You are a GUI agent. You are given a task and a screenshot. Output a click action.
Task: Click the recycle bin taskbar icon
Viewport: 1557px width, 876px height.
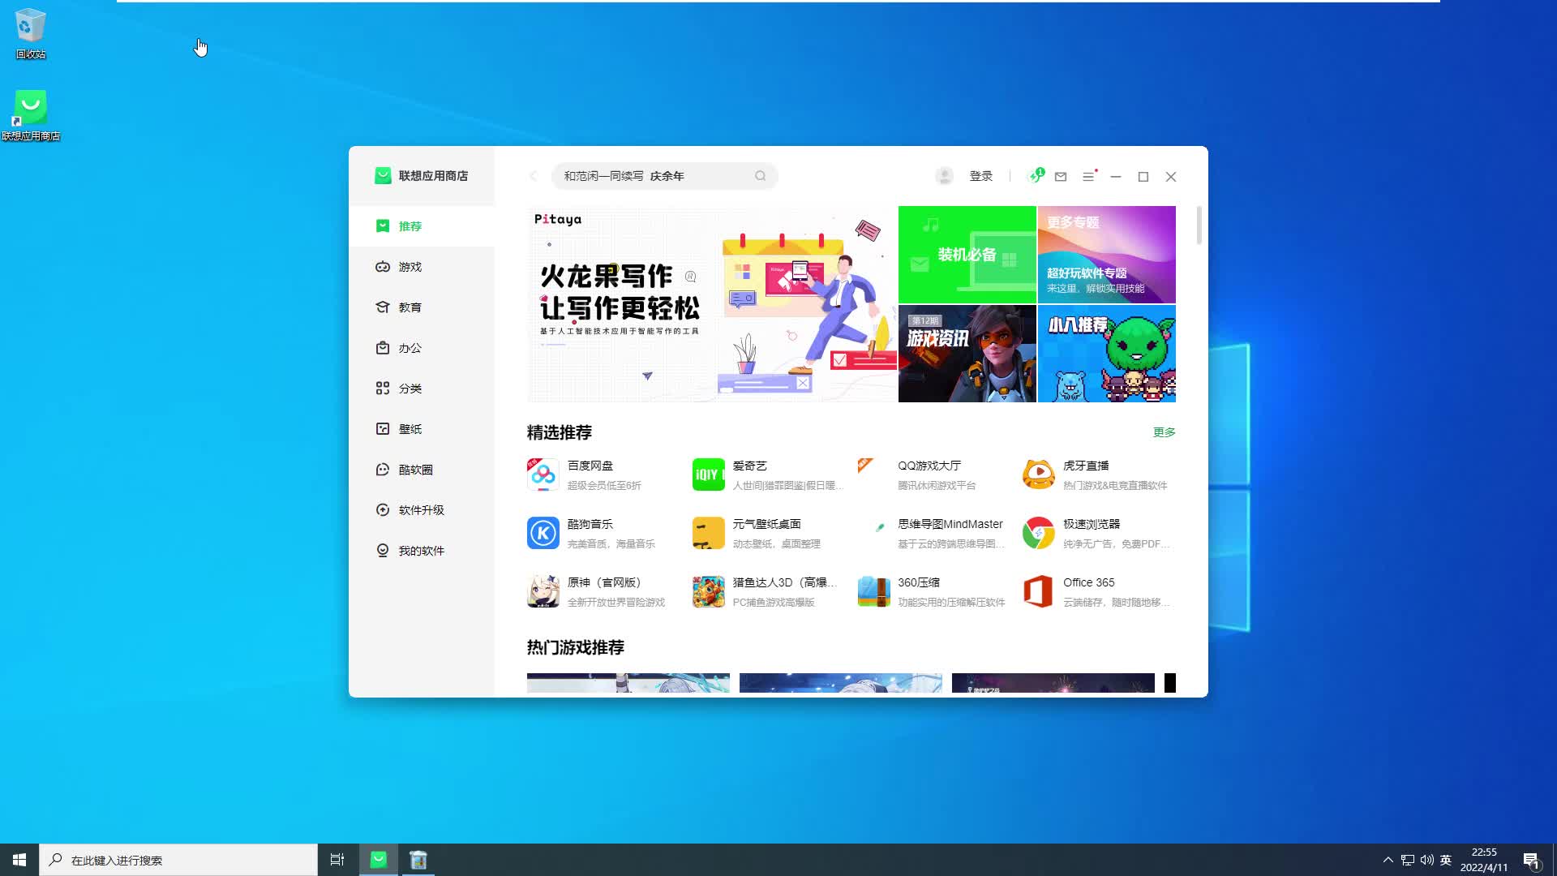coord(418,860)
